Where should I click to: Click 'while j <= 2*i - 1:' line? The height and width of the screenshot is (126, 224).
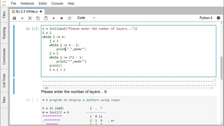click(x=66, y=57)
